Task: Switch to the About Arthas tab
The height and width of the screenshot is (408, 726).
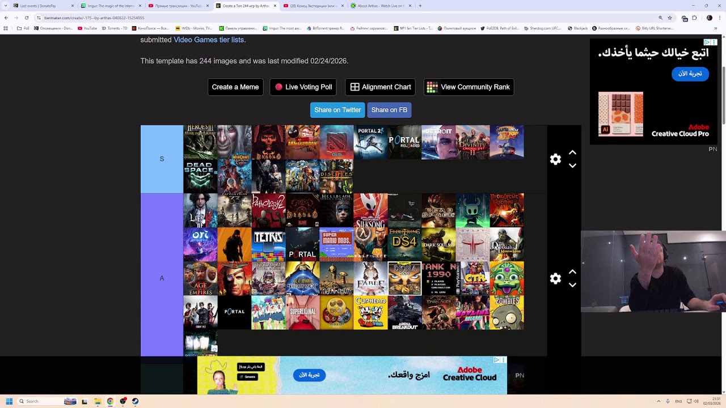Action: [380, 6]
